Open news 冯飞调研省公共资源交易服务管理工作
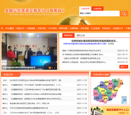Image resolution: width=131 pixels, height=115 pixels. pyautogui.click(x=83, y=55)
